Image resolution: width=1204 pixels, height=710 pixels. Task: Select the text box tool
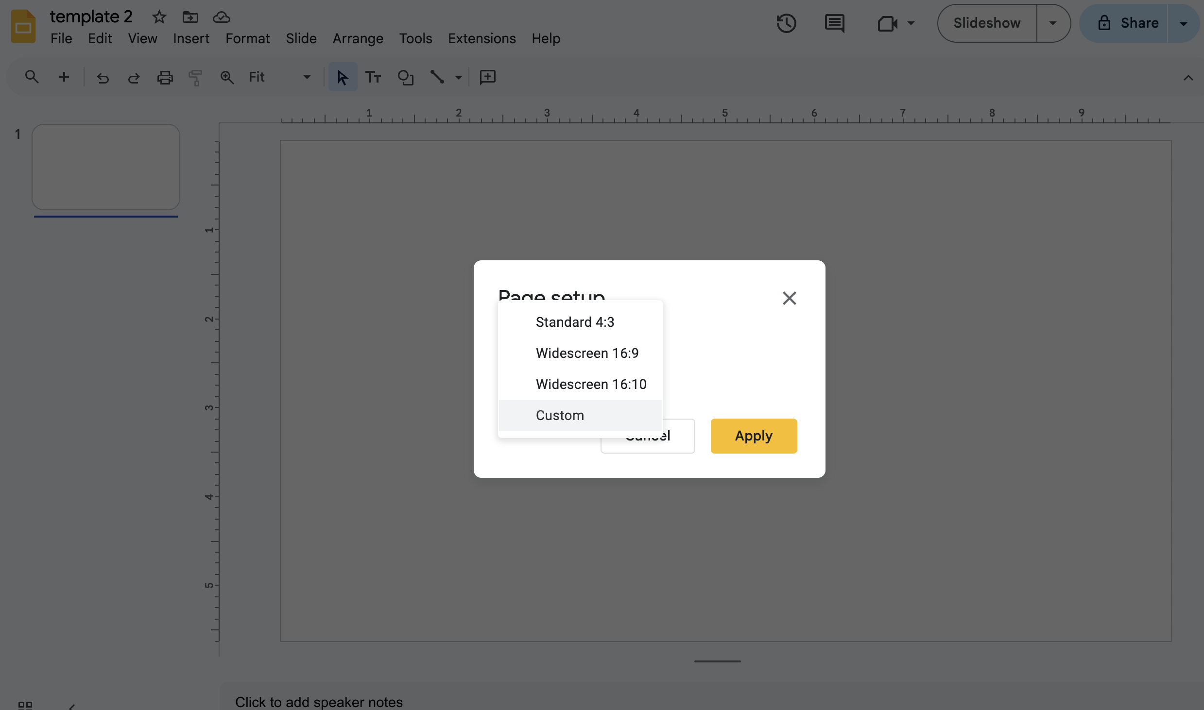373,77
